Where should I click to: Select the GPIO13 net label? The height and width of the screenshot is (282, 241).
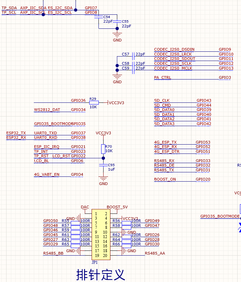tap(226, 68)
